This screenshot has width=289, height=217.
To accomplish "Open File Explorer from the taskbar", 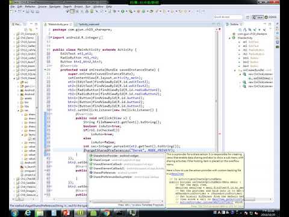I will pos(40,213).
